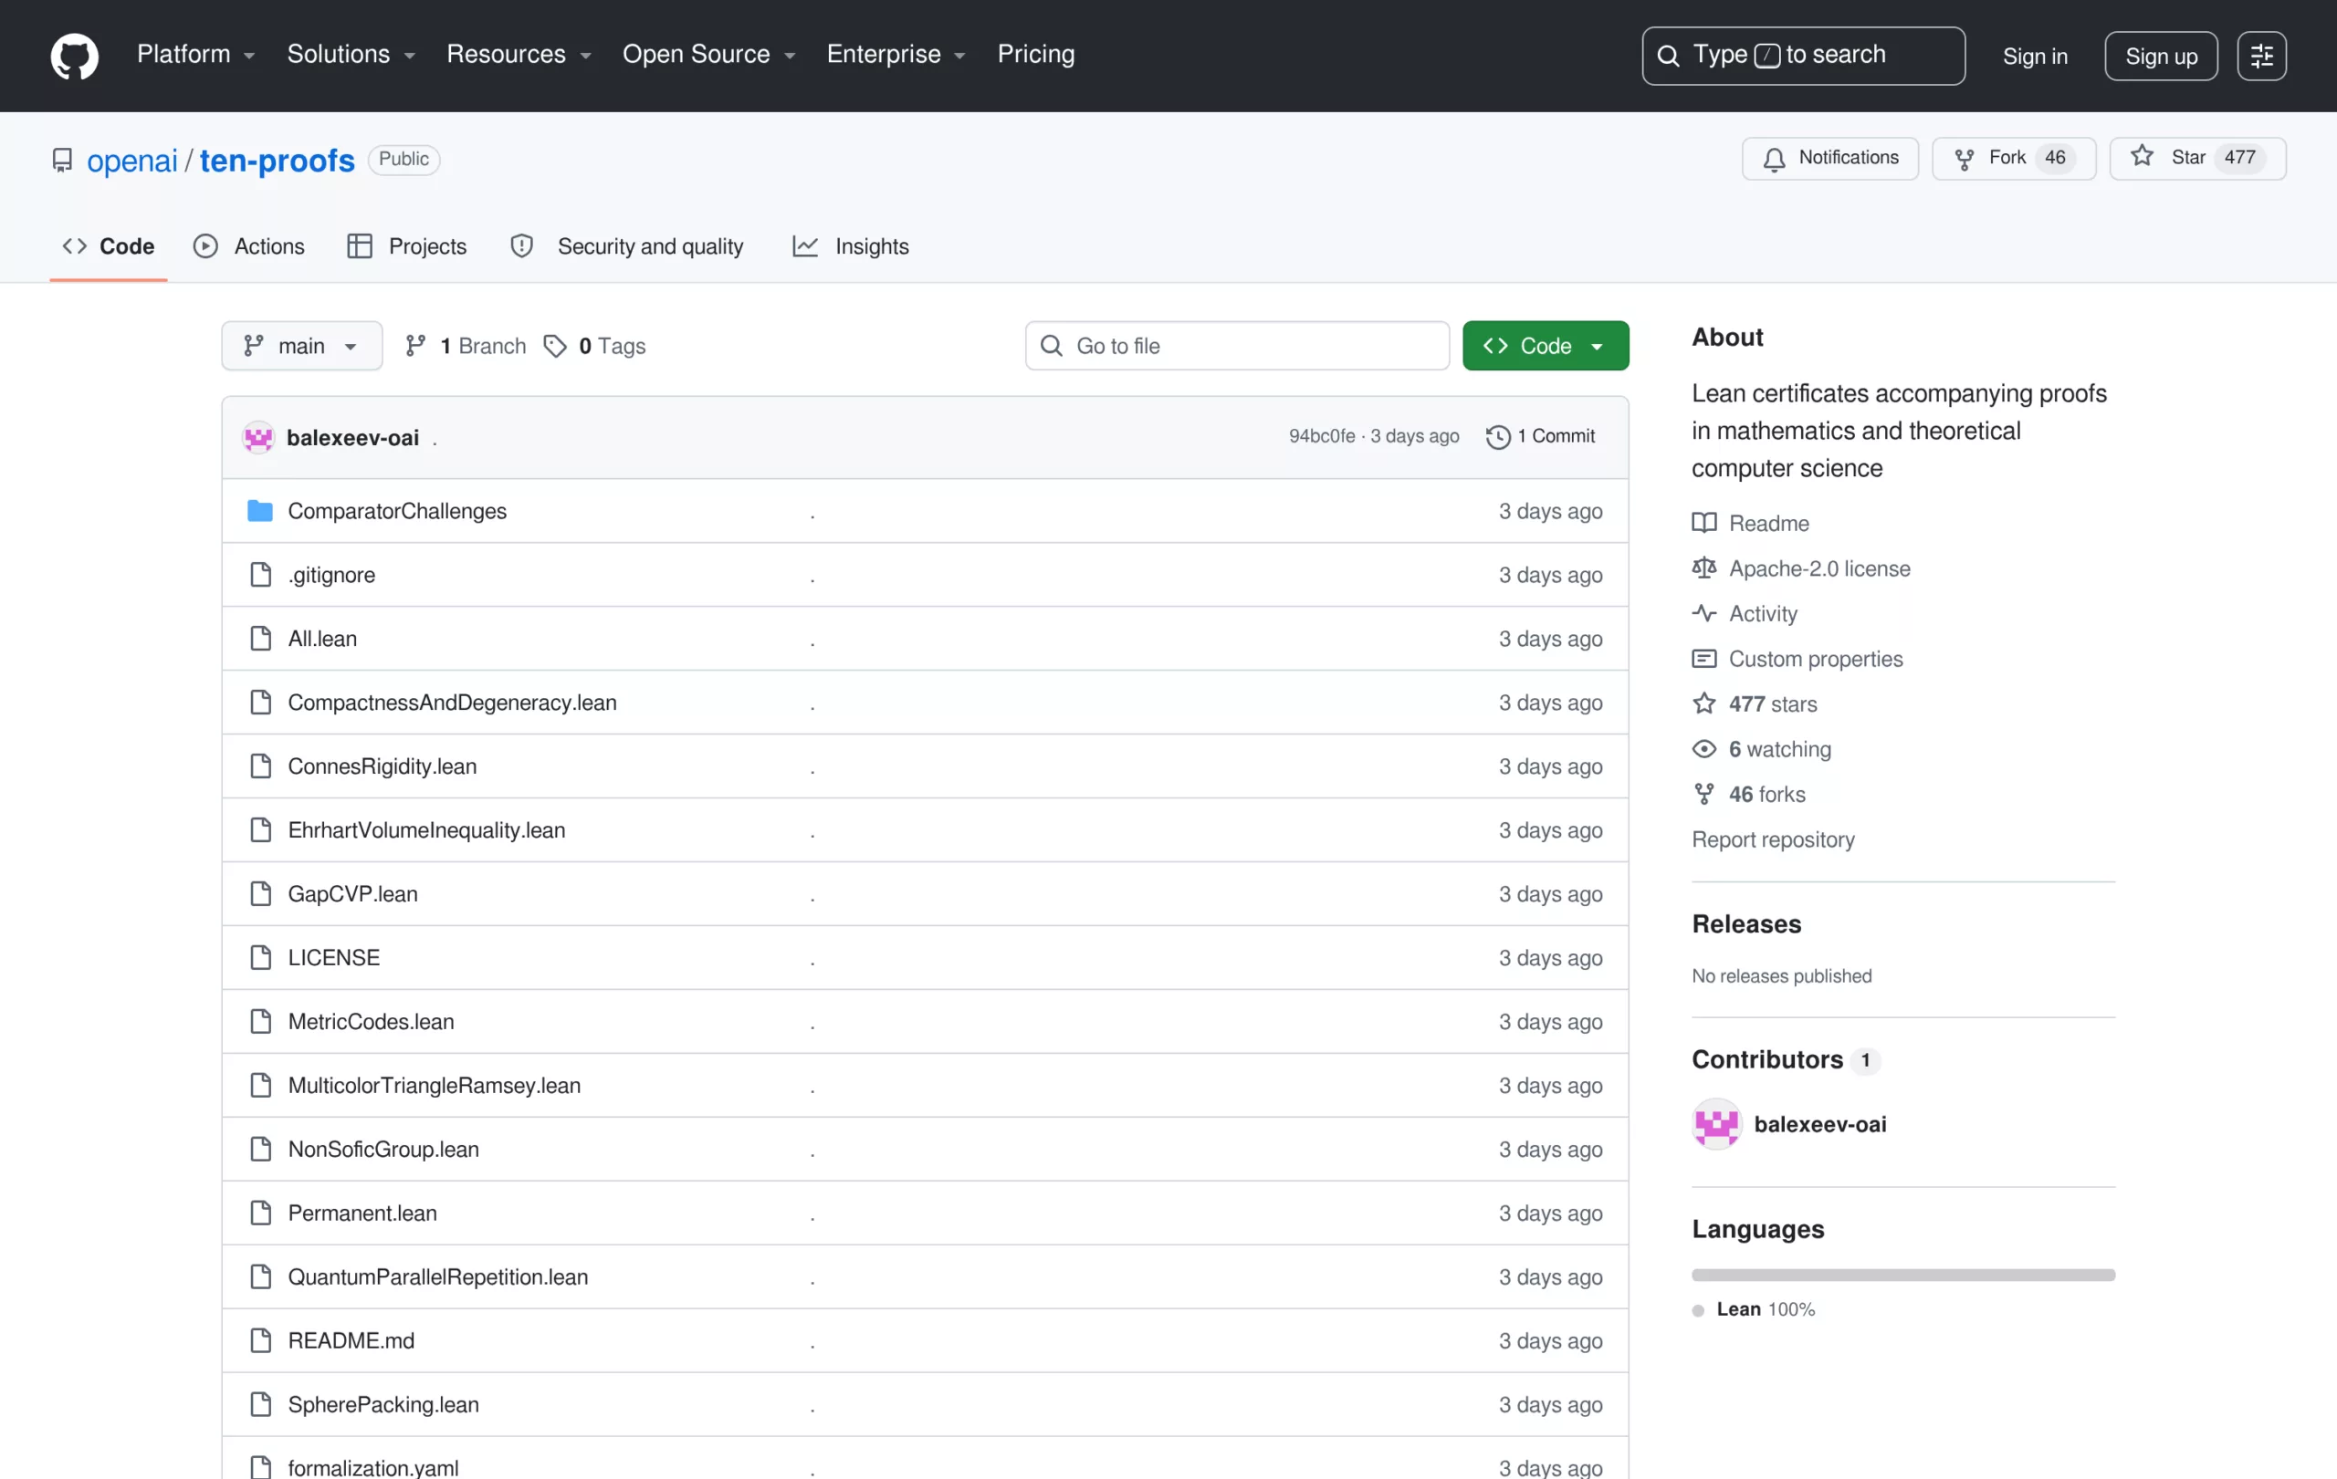View the 1 Commit history

pos(1540,436)
